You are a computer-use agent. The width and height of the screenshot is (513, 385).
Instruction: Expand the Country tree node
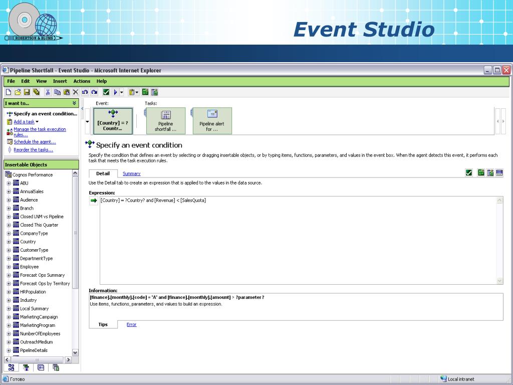click(x=9, y=242)
